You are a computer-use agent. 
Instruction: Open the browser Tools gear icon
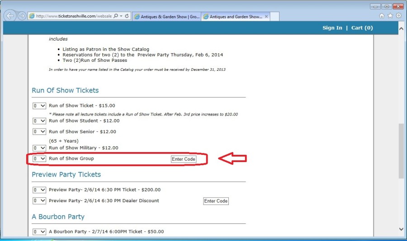pos(398,15)
